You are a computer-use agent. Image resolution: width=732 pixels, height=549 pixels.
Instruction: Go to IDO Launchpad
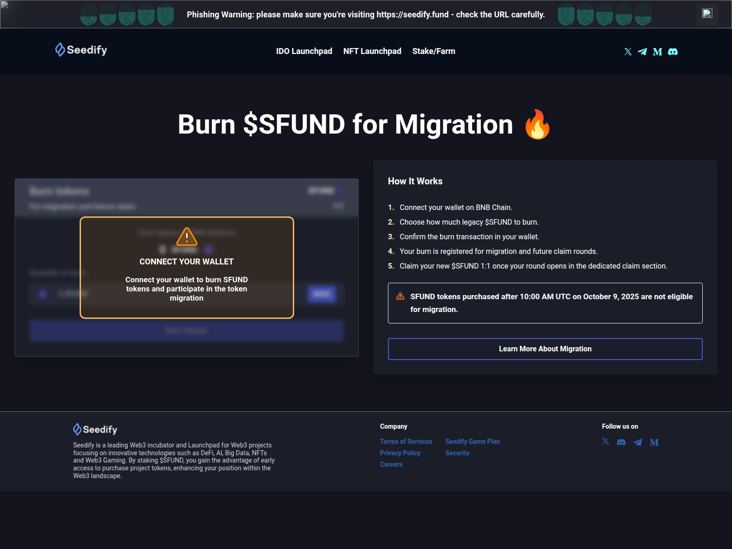point(304,51)
